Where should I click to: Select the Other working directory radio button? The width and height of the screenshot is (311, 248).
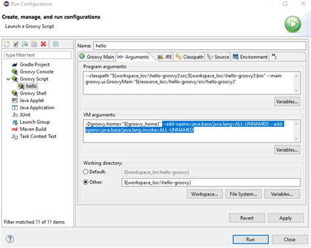[x=86, y=182]
